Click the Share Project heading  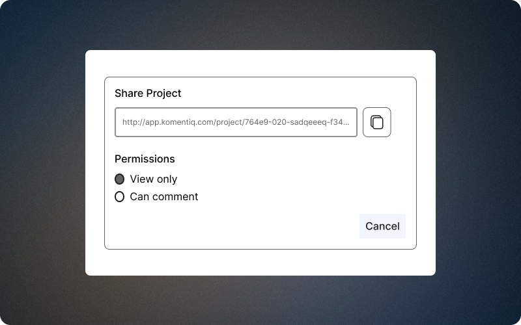[x=148, y=93]
